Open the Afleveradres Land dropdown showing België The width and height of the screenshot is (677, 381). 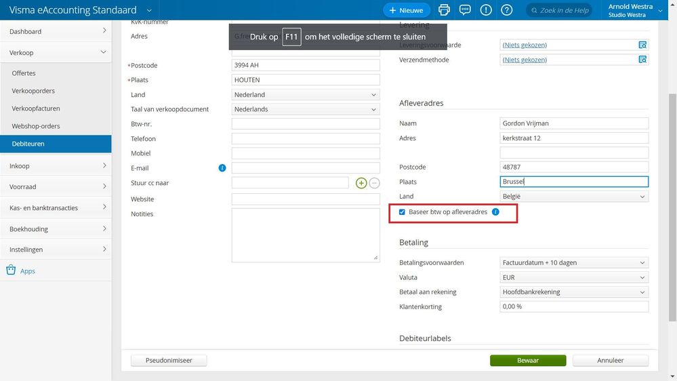[574, 197]
